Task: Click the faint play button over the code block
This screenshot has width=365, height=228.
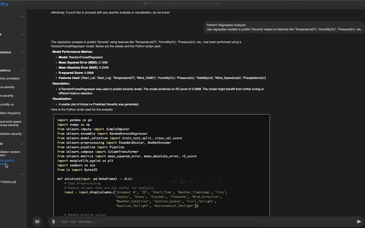Action: 183,181
